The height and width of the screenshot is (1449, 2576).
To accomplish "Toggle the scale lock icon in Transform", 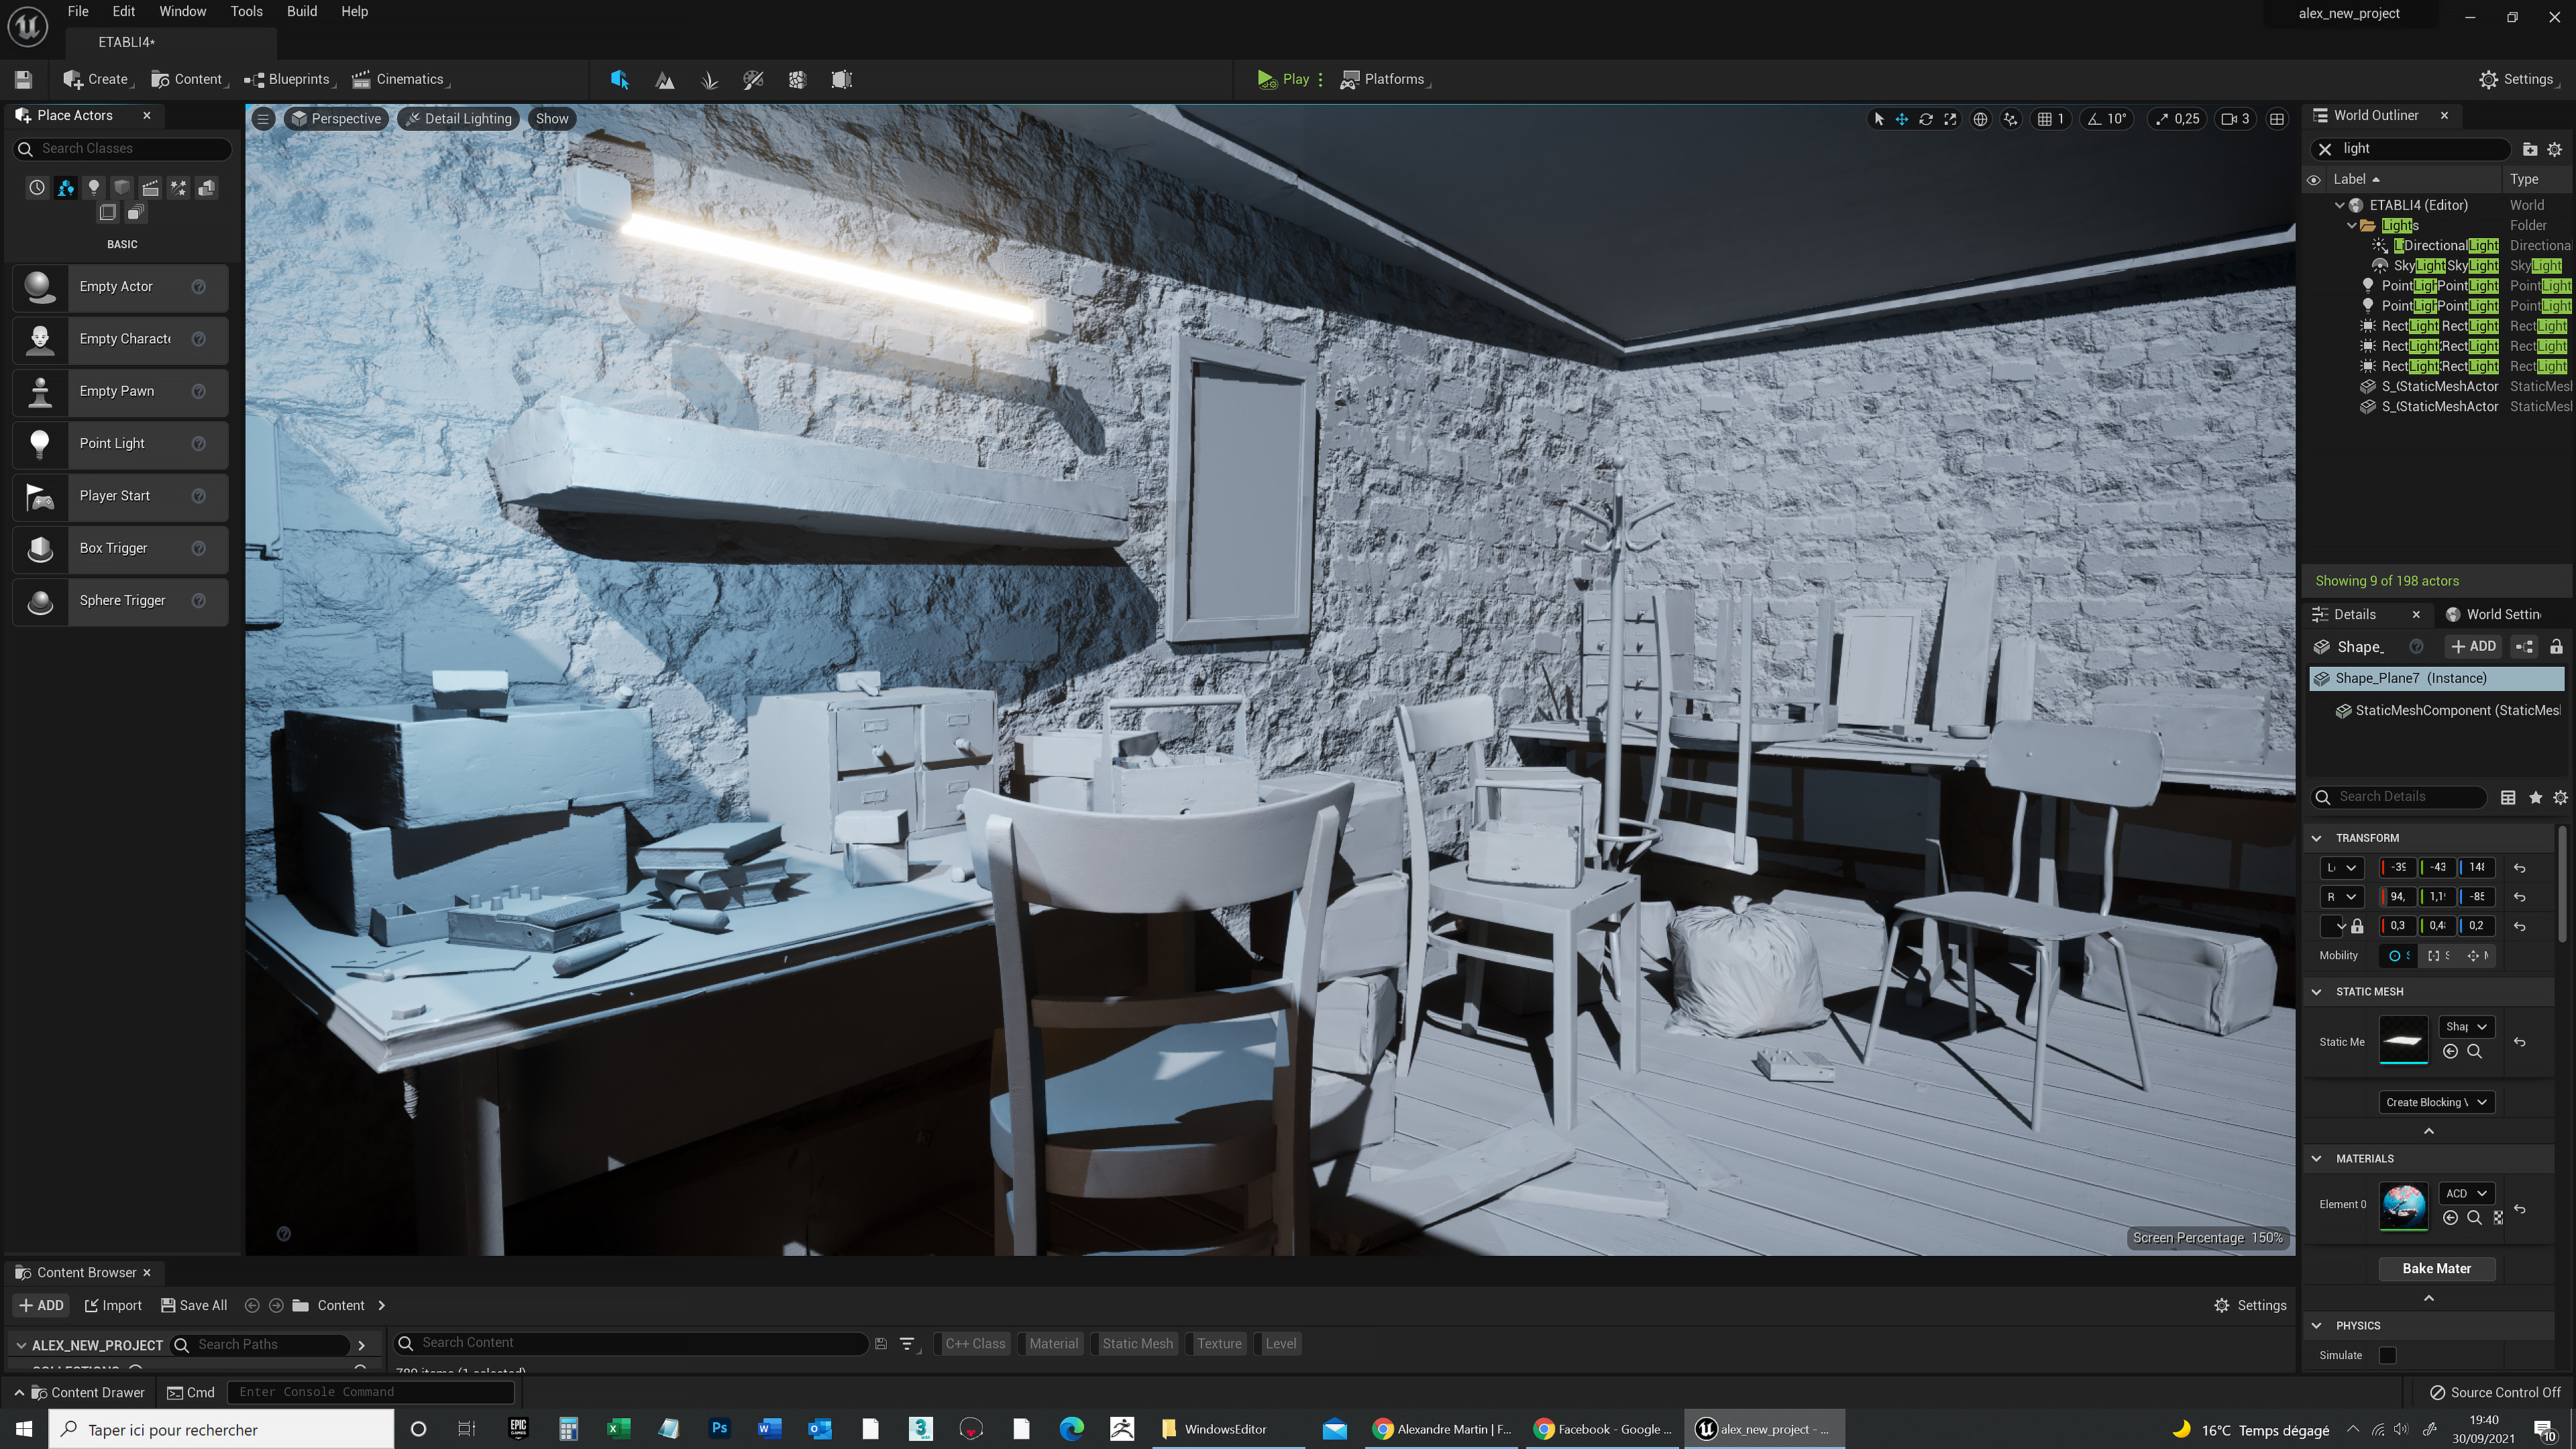I will (x=2357, y=926).
